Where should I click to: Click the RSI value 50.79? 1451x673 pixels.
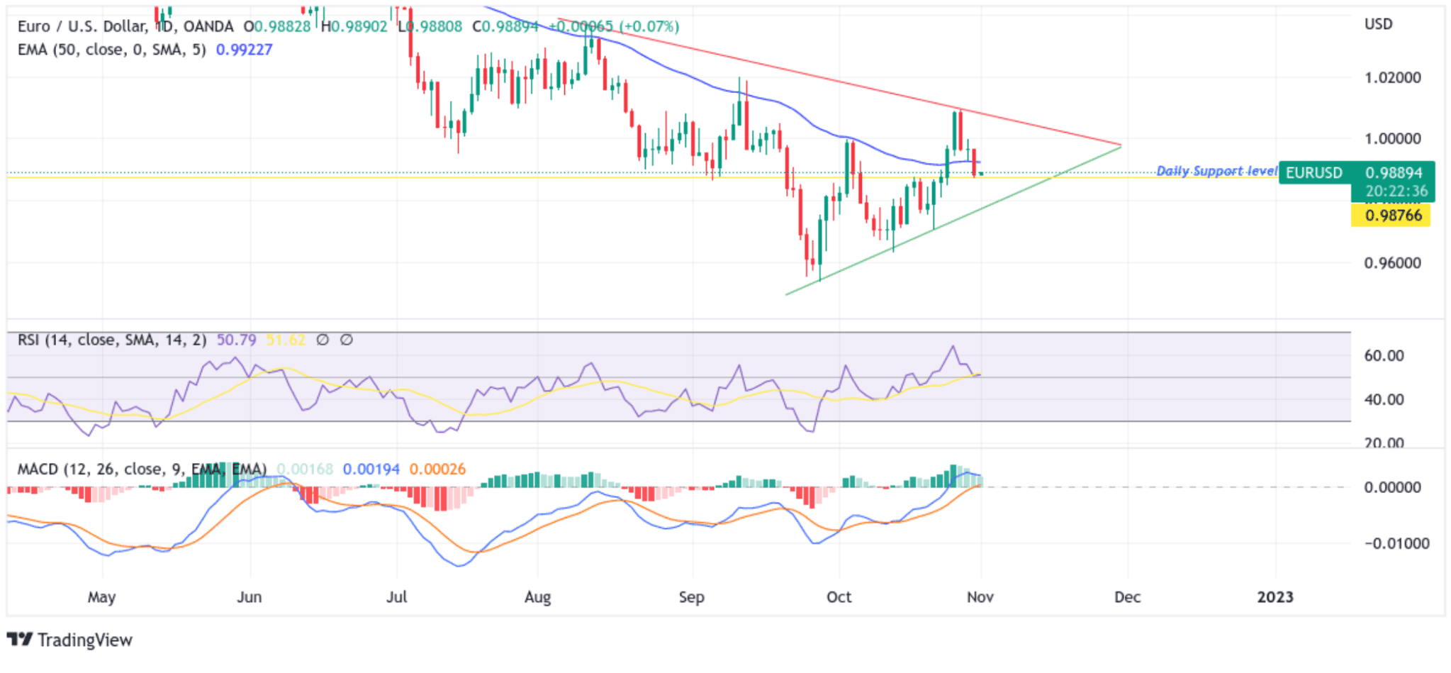[236, 340]
